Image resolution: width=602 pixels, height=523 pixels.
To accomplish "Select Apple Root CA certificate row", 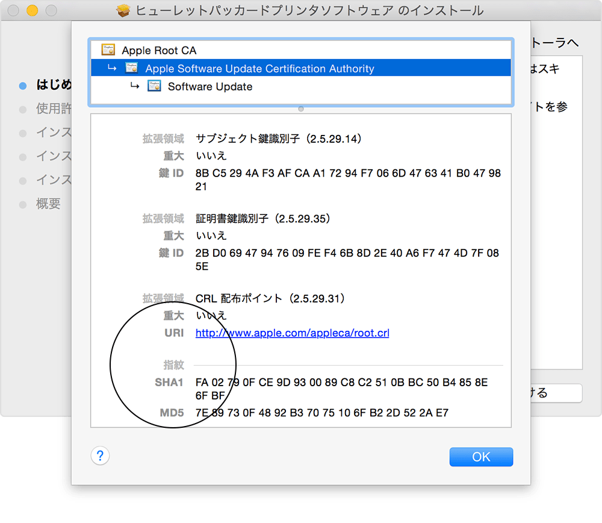I will [301, 51].
